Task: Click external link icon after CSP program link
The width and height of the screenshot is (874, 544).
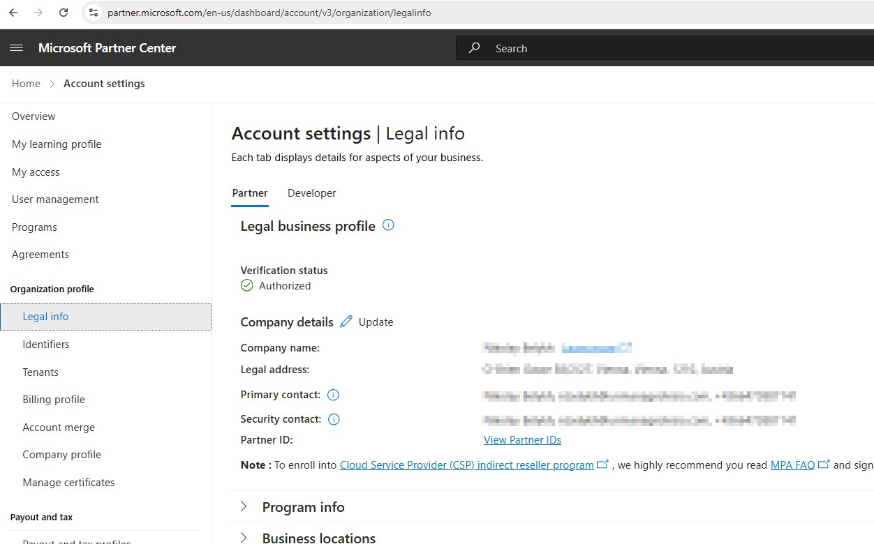Action: pyautogui.click(x=603, y=464)
